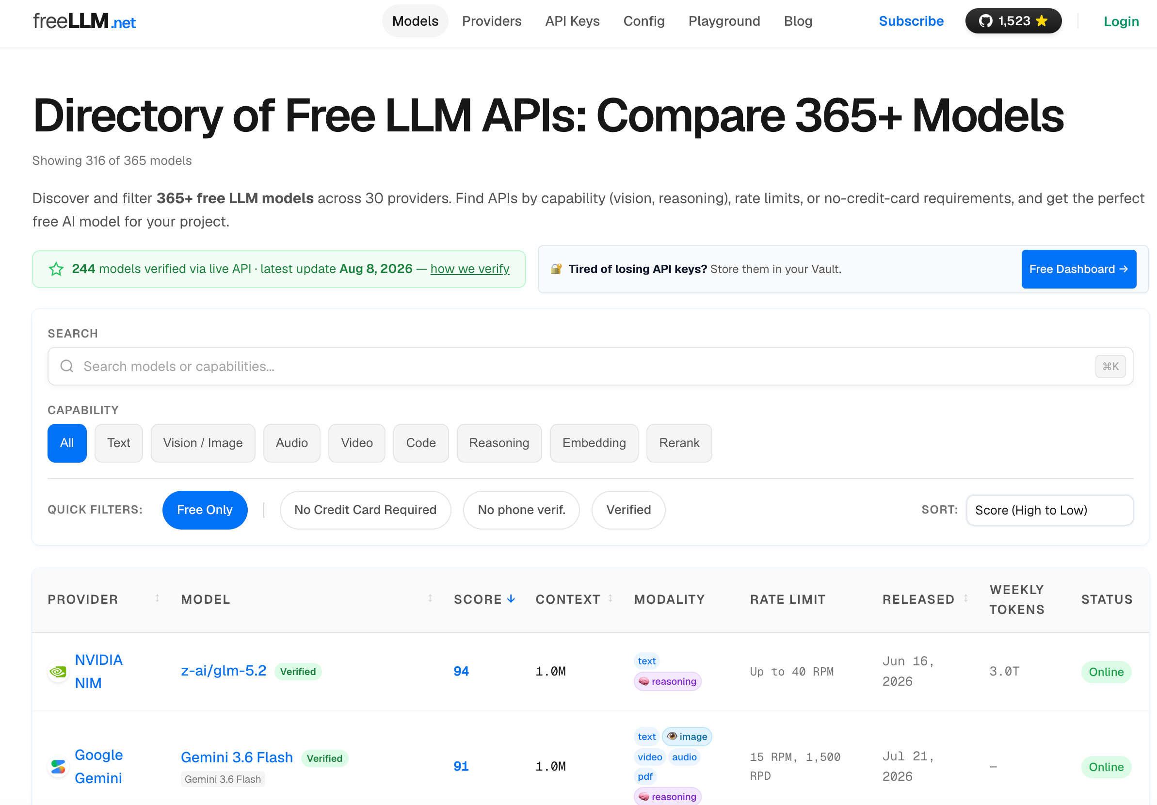Filter by Rerank capability

coord(679,443)
